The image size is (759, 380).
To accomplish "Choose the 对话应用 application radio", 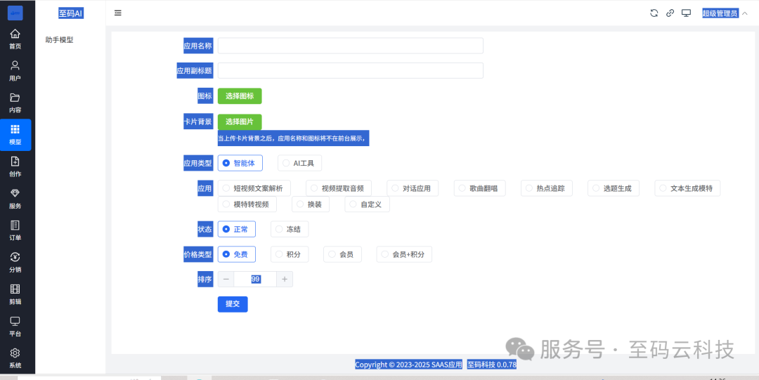I will 413,188.
